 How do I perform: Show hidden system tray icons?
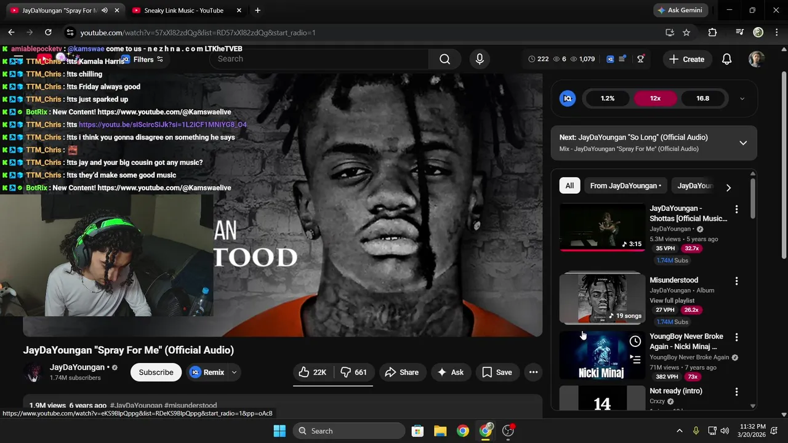[x=679, y=431]
